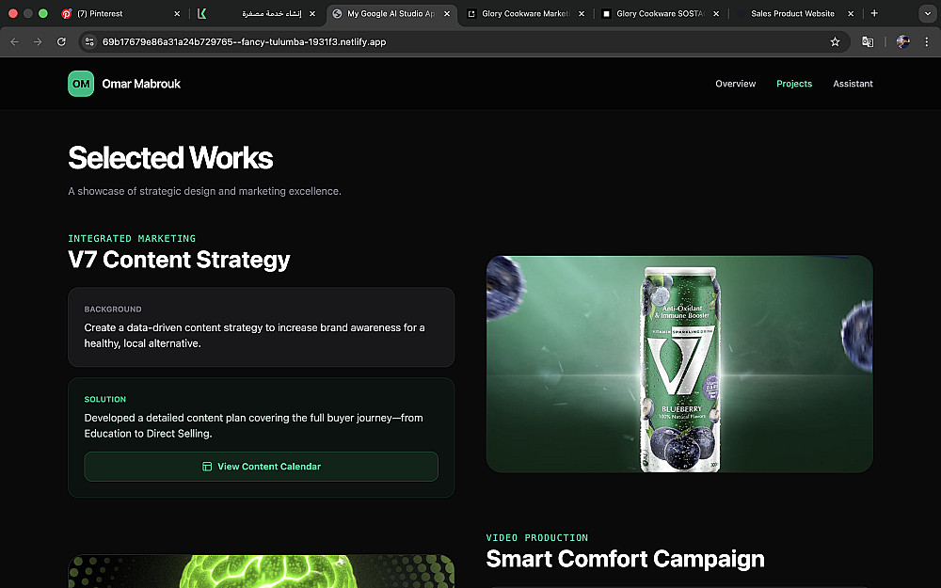Go to the Projects nav link
Viewport: 941px width, 588px height.
(x=794, y=84)
